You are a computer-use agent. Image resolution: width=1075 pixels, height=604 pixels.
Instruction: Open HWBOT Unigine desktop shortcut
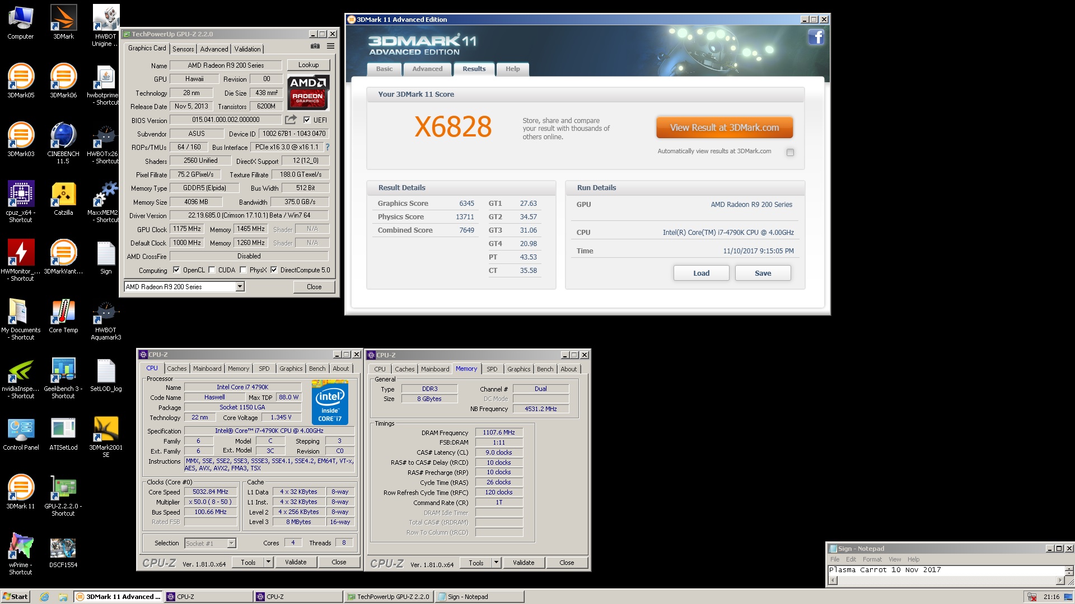tap(105, 26)
